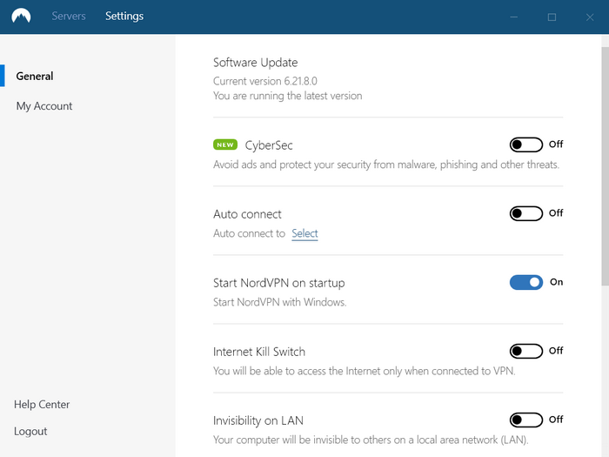The height and width of the screenshot is (457, 609).
Task: Disable the Start NordVPN on startup toggle
Action: click(x=525, y=283)
